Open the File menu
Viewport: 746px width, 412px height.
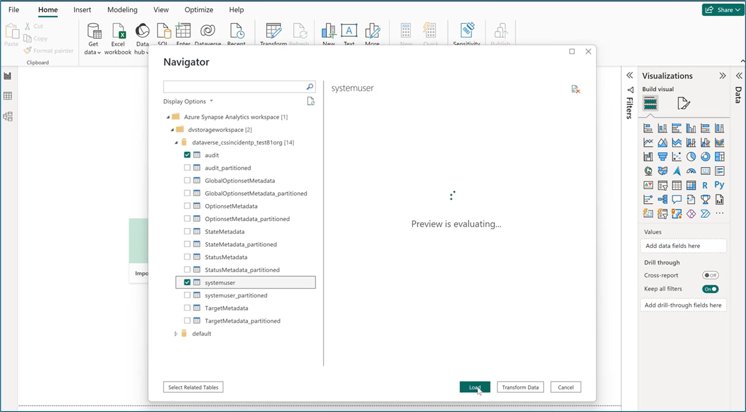pyautogui.click(x=14, y=10)
